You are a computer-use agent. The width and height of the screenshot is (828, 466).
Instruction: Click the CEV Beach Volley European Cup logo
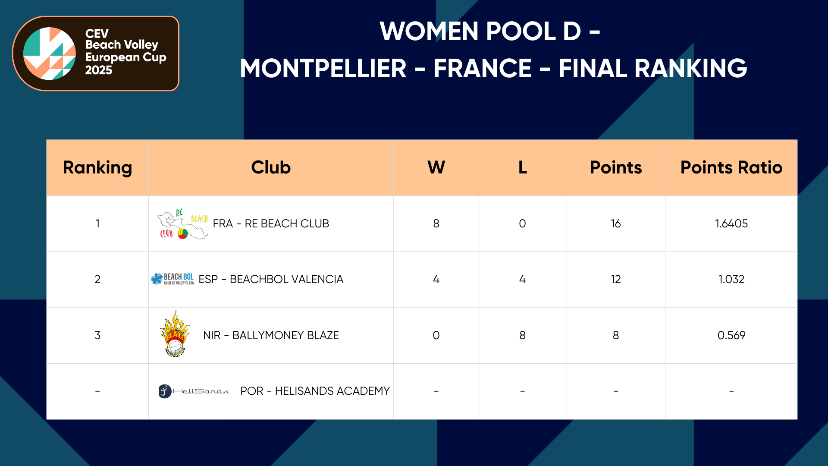coord(95,54)
